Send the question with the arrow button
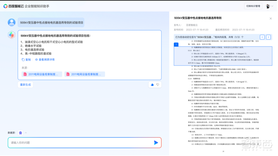 coord(156,143)
